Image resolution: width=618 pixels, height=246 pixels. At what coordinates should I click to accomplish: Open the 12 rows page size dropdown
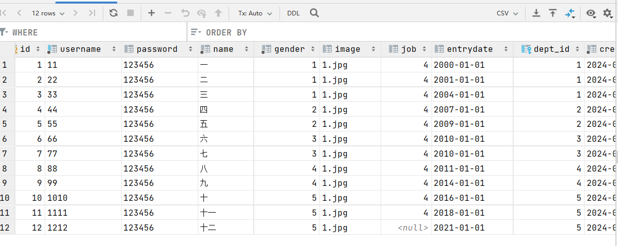coord(48,13)
